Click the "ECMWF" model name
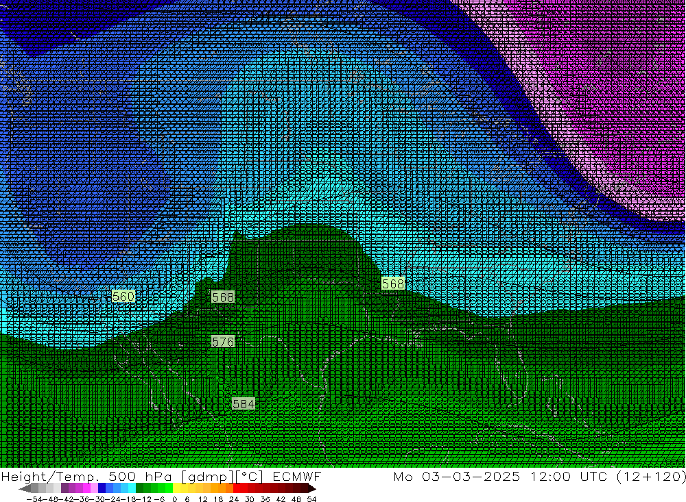The image size is (686, 502). (x=296, y=476)
